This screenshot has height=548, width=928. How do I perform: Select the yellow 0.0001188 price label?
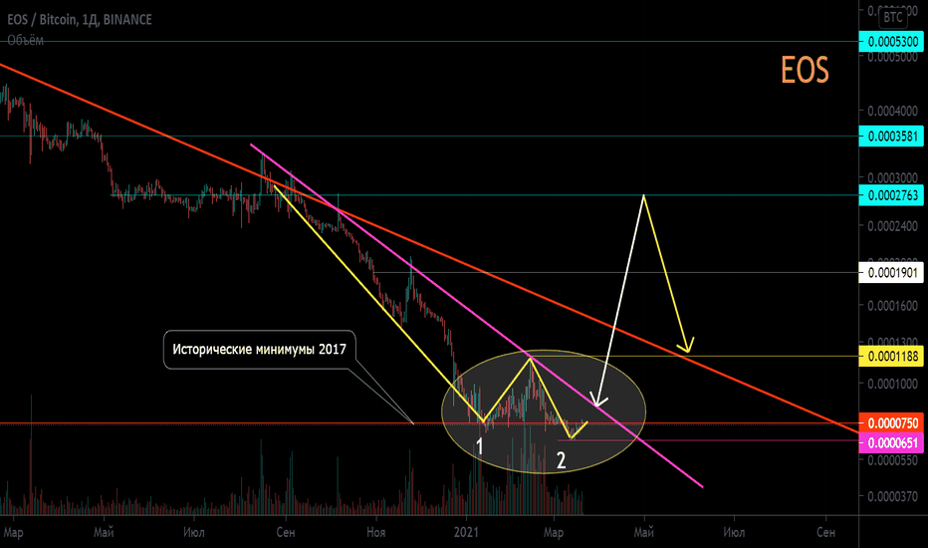point(891,356)
